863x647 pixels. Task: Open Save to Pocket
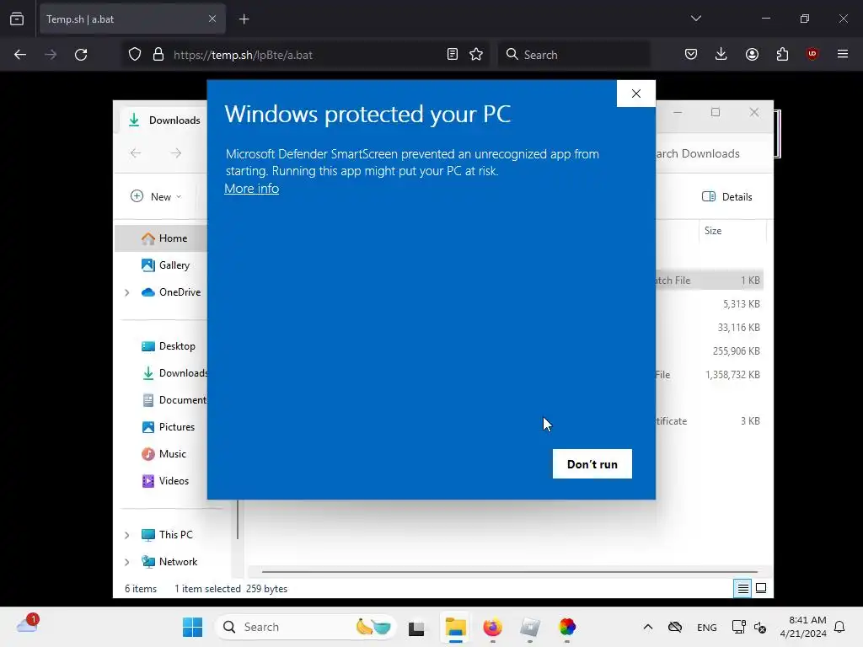[691, 55]
